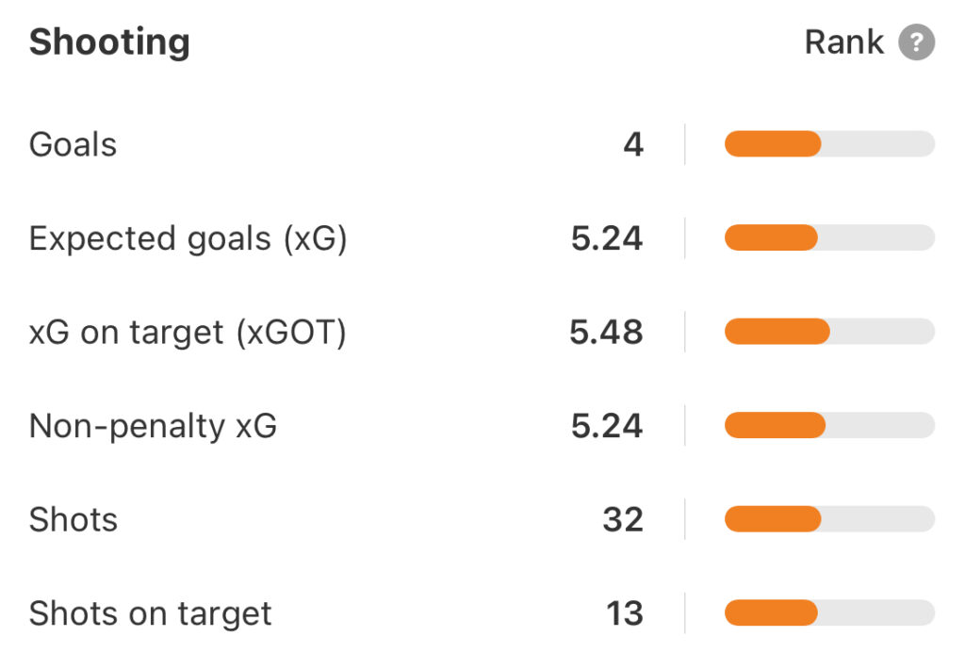Select the Shots on target label
The height and width of the screenshot is (653, 965).
click(x=151, y=613)
